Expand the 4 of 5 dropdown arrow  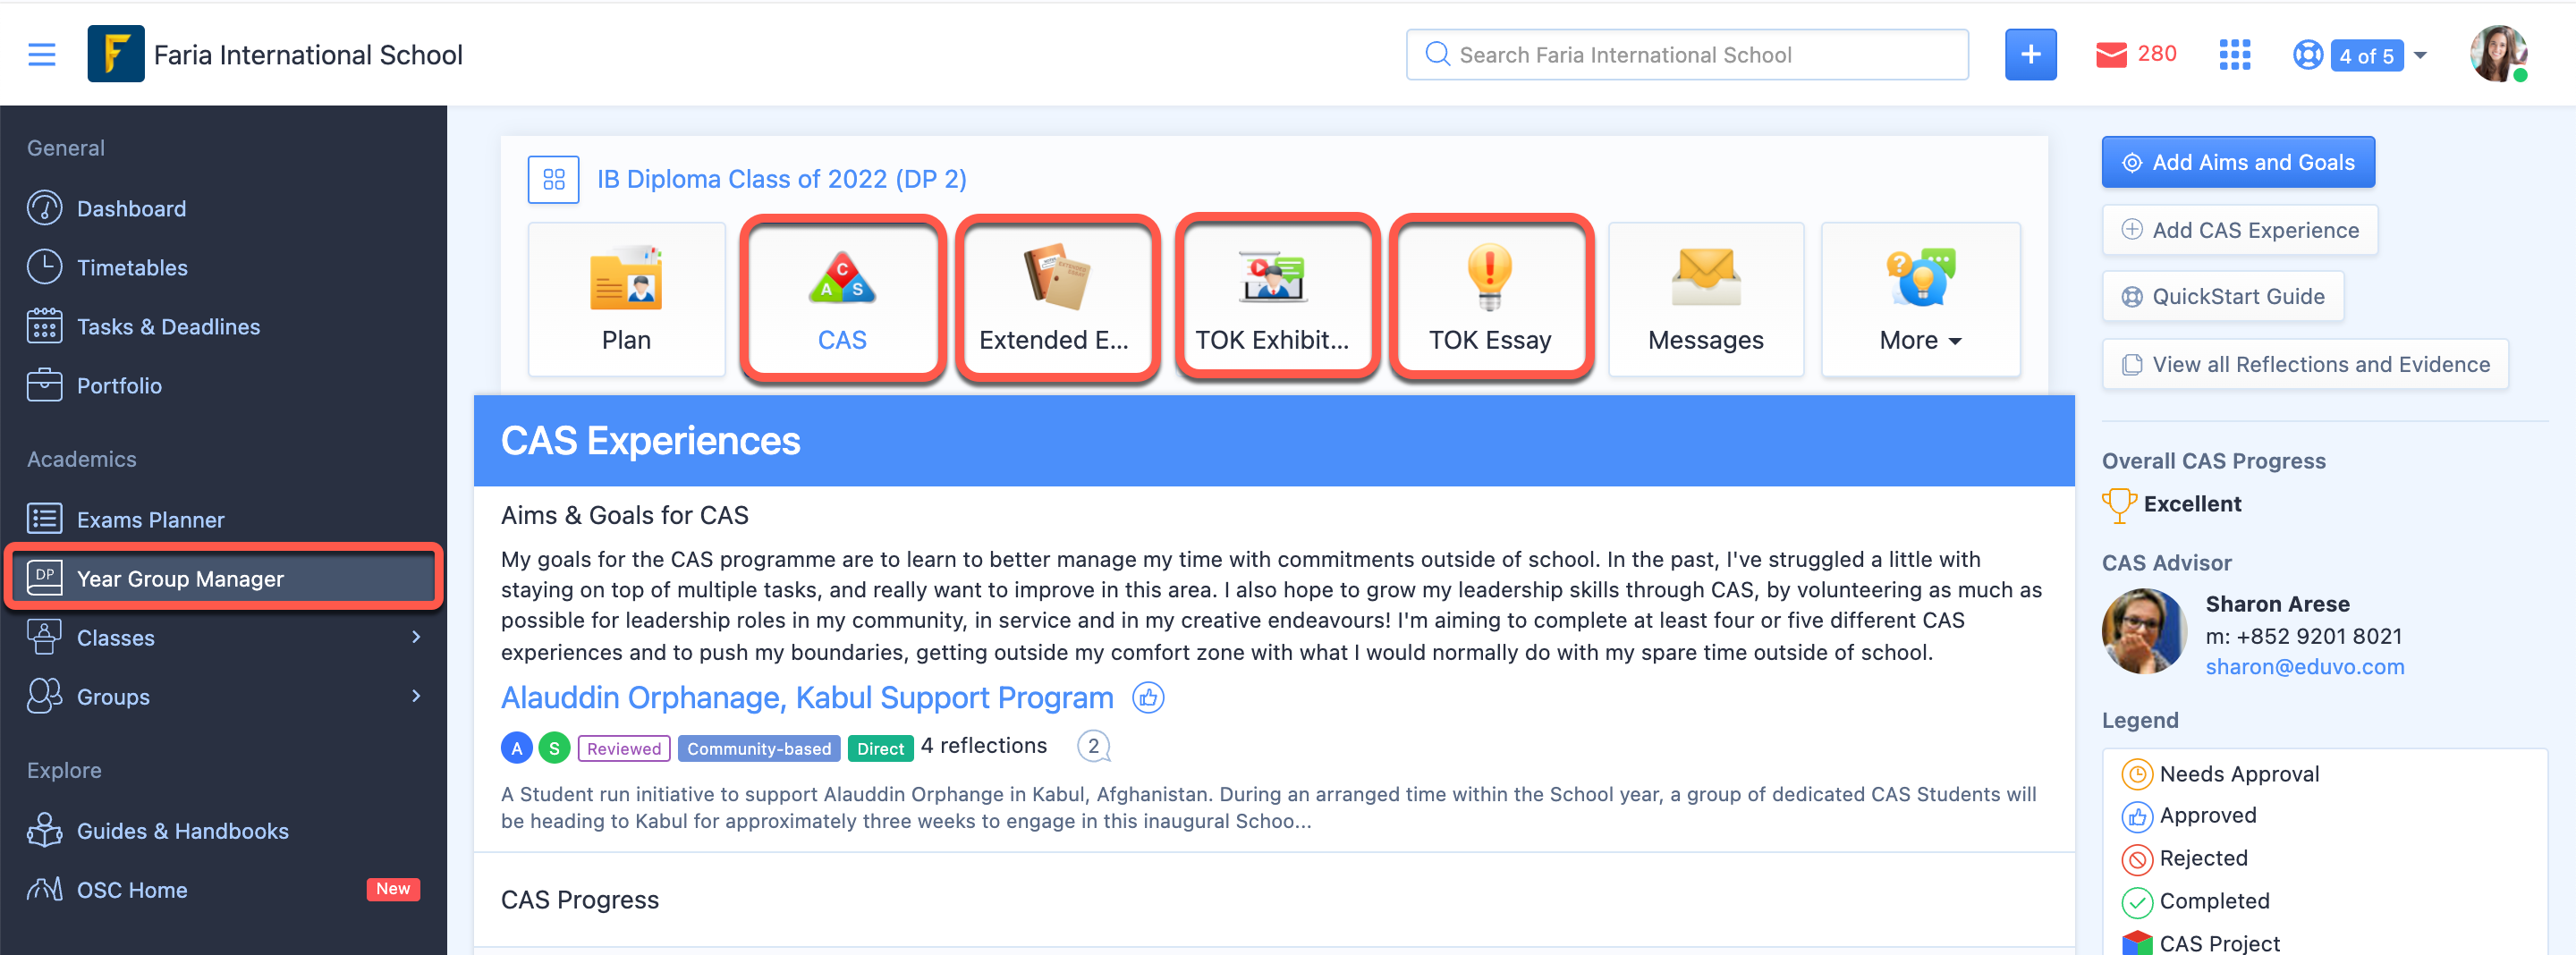click(2420, 55)
